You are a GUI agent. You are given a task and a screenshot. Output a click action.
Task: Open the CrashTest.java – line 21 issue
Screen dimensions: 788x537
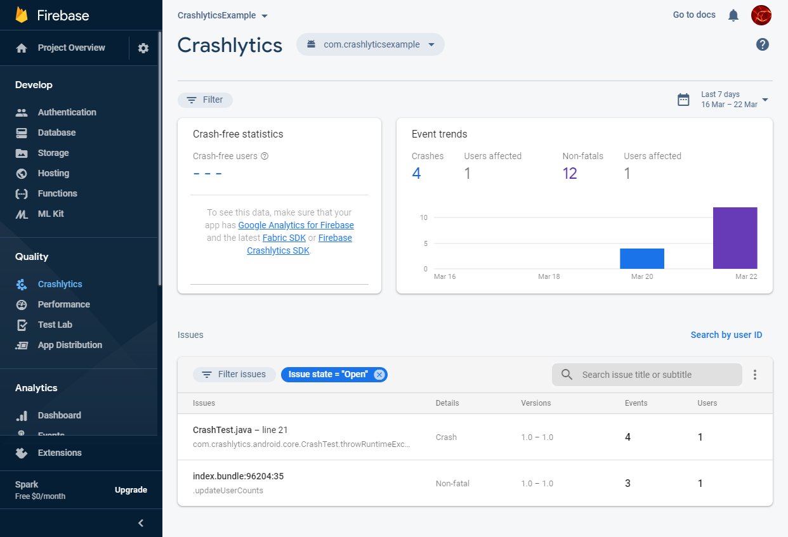click(x=475, y=437)
